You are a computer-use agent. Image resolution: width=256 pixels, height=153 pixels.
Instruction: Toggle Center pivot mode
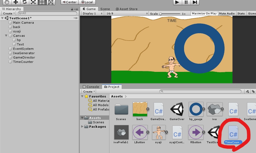pyautogui.click(x=70, y=2)
